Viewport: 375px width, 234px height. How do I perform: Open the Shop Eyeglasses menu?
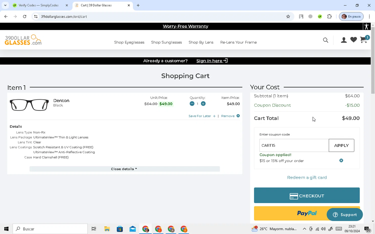pyautogui.click(x=129, y=42)
